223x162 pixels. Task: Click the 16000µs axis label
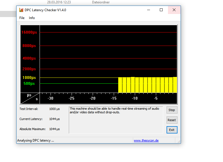(29, 32)
